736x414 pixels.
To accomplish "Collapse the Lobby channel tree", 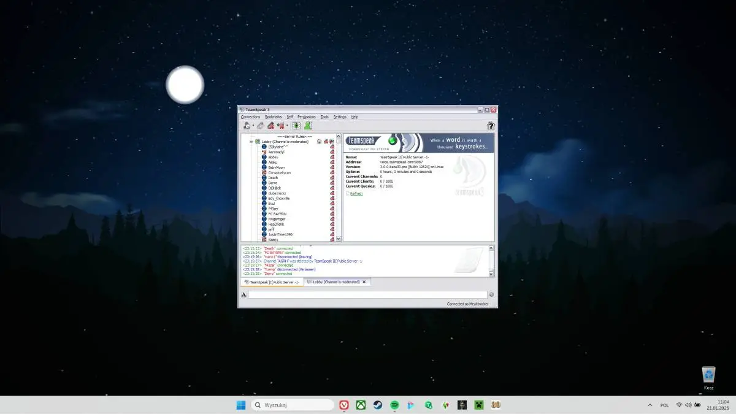I will tap(251, 141).
